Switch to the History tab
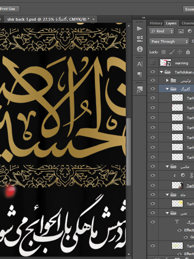Viewport: 194px width, 259px height. click(156, 23)
